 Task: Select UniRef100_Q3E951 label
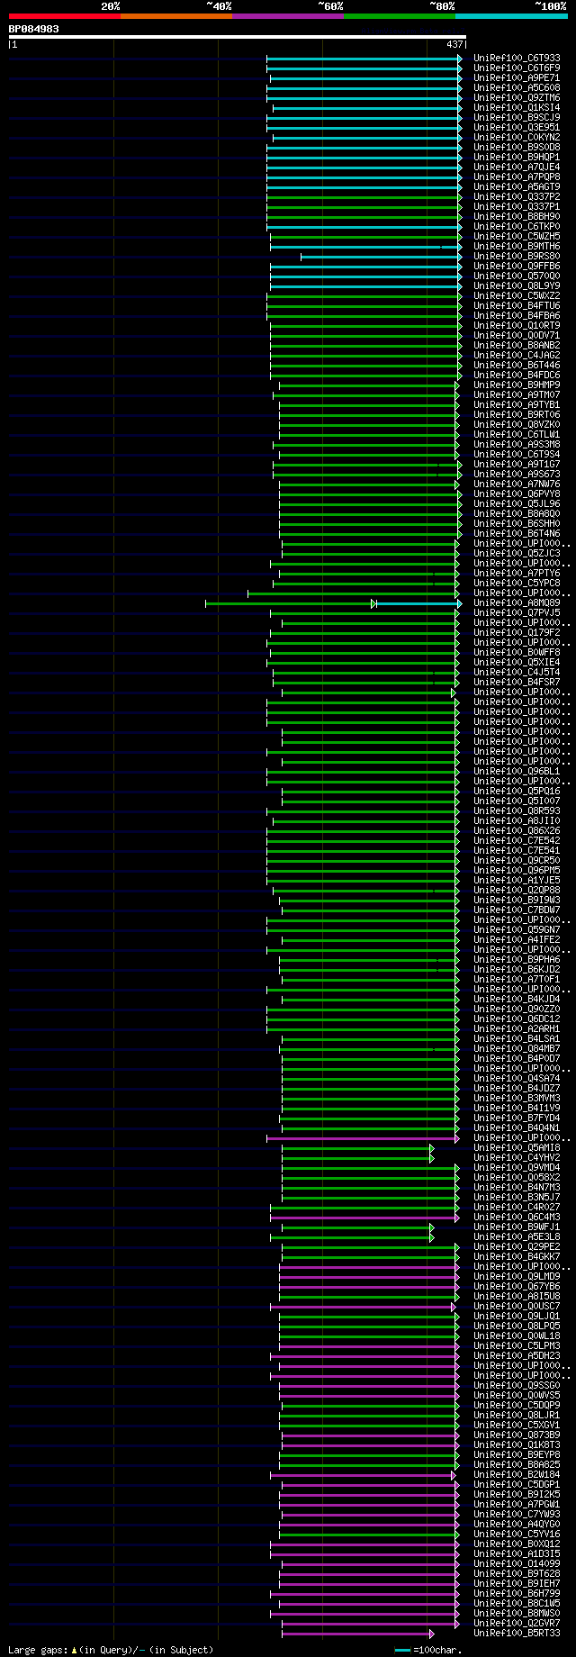pos(517,128)
